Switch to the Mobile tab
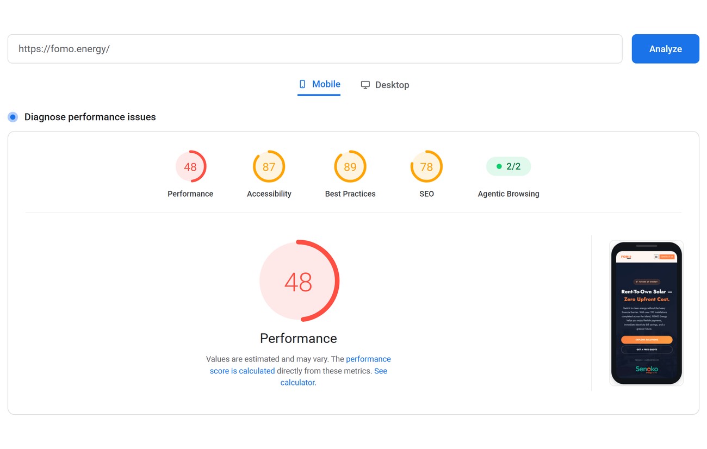Image resolution: width=707 pixels, height=449 pixels. [x=319, y=84]
